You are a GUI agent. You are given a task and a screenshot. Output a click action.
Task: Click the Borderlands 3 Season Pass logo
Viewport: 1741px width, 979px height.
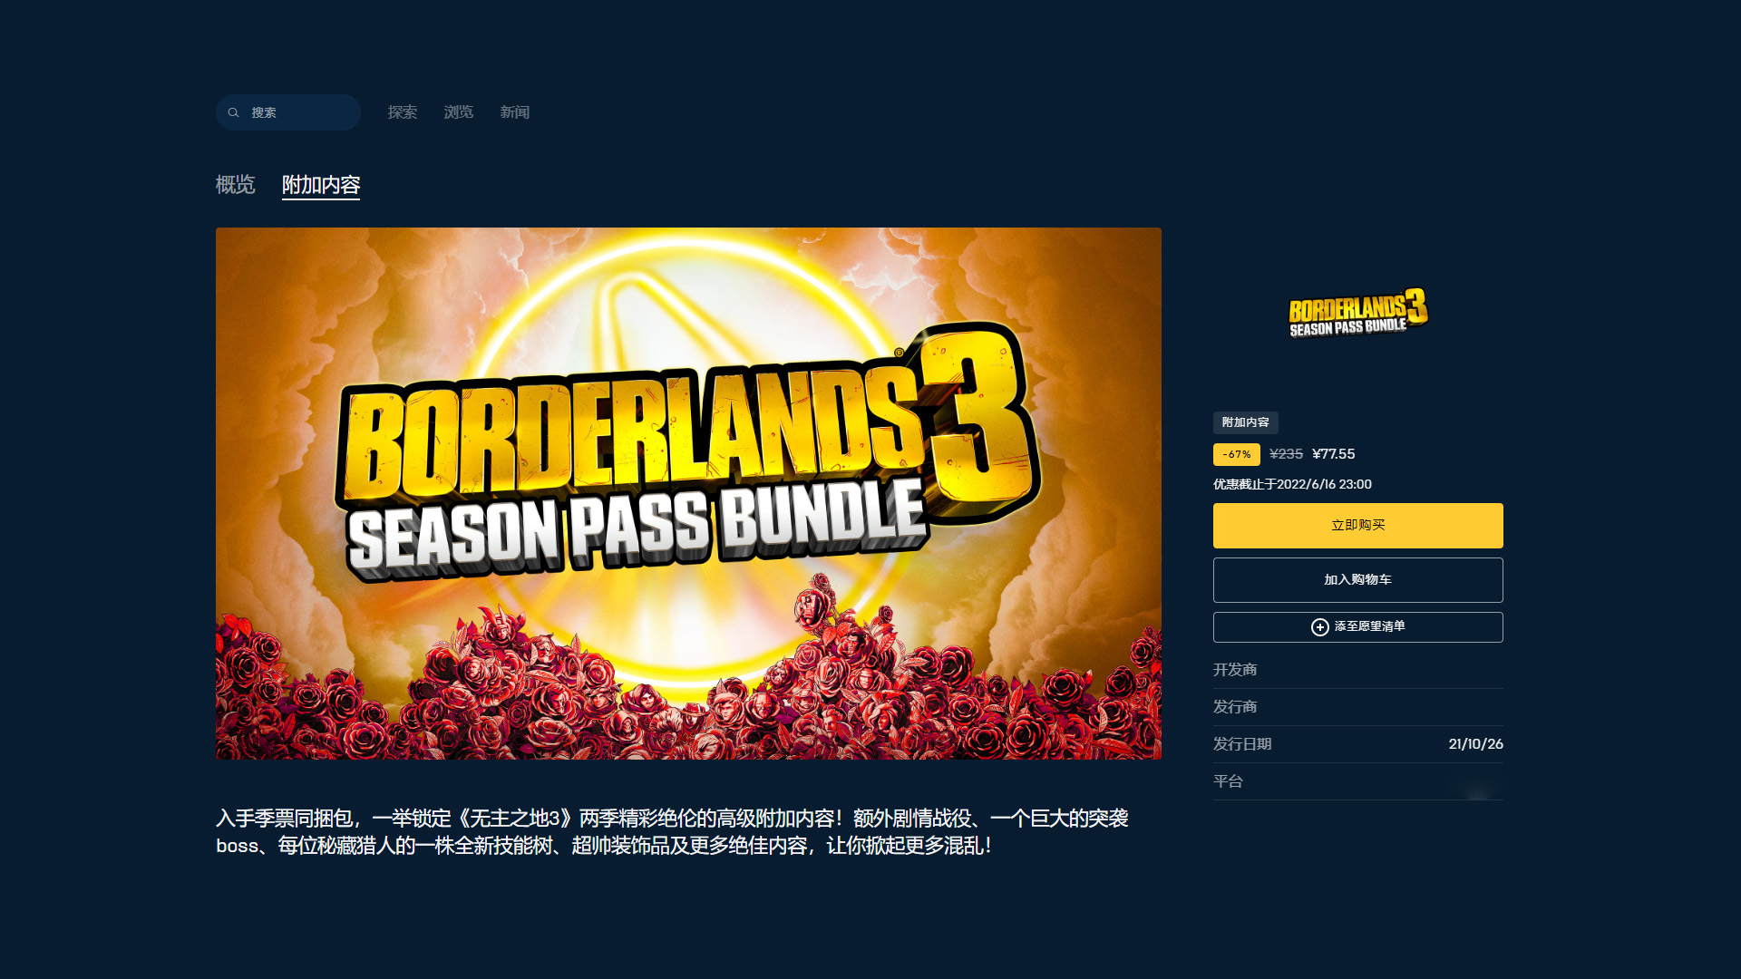[x=1357, y=313]
